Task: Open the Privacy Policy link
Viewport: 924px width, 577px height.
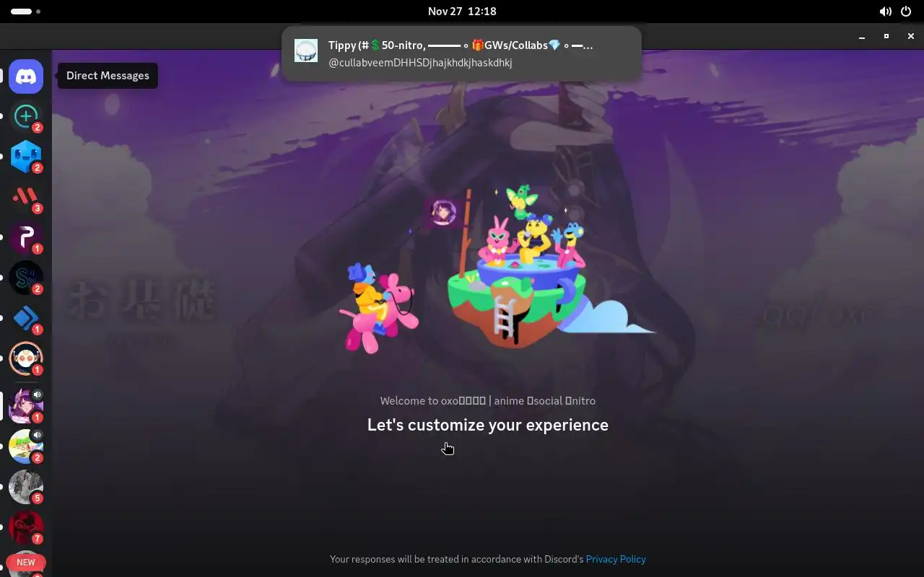Action: click(616, 559)
